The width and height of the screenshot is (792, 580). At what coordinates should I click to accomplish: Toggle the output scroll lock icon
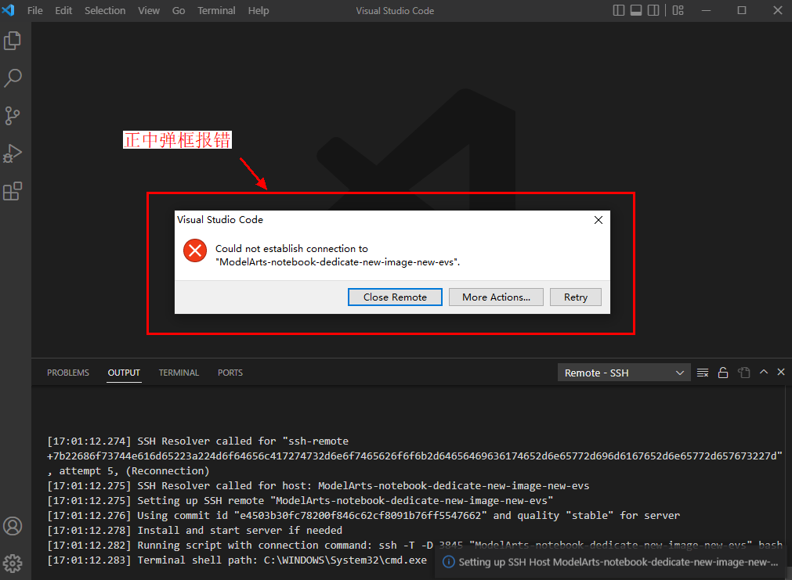[x=723, y=373]
